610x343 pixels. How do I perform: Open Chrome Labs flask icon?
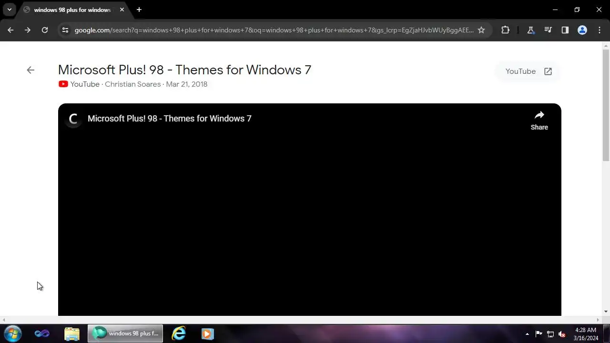point(530,30)
